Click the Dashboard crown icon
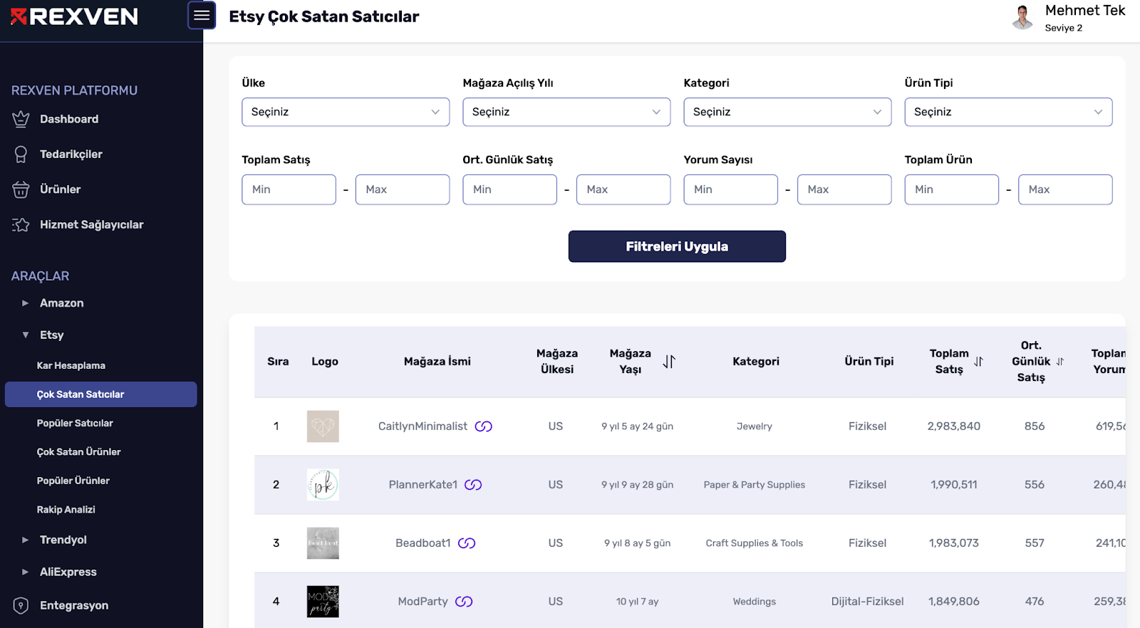The height and width of the screenshot is (628, 1140). coord(21,119)
